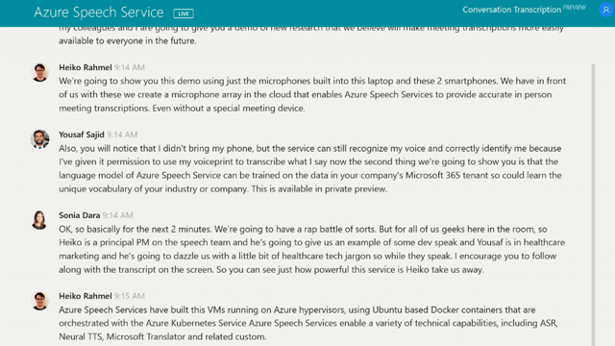
Task: Open Conversation Transcription preview label
Action: [511, 10]
